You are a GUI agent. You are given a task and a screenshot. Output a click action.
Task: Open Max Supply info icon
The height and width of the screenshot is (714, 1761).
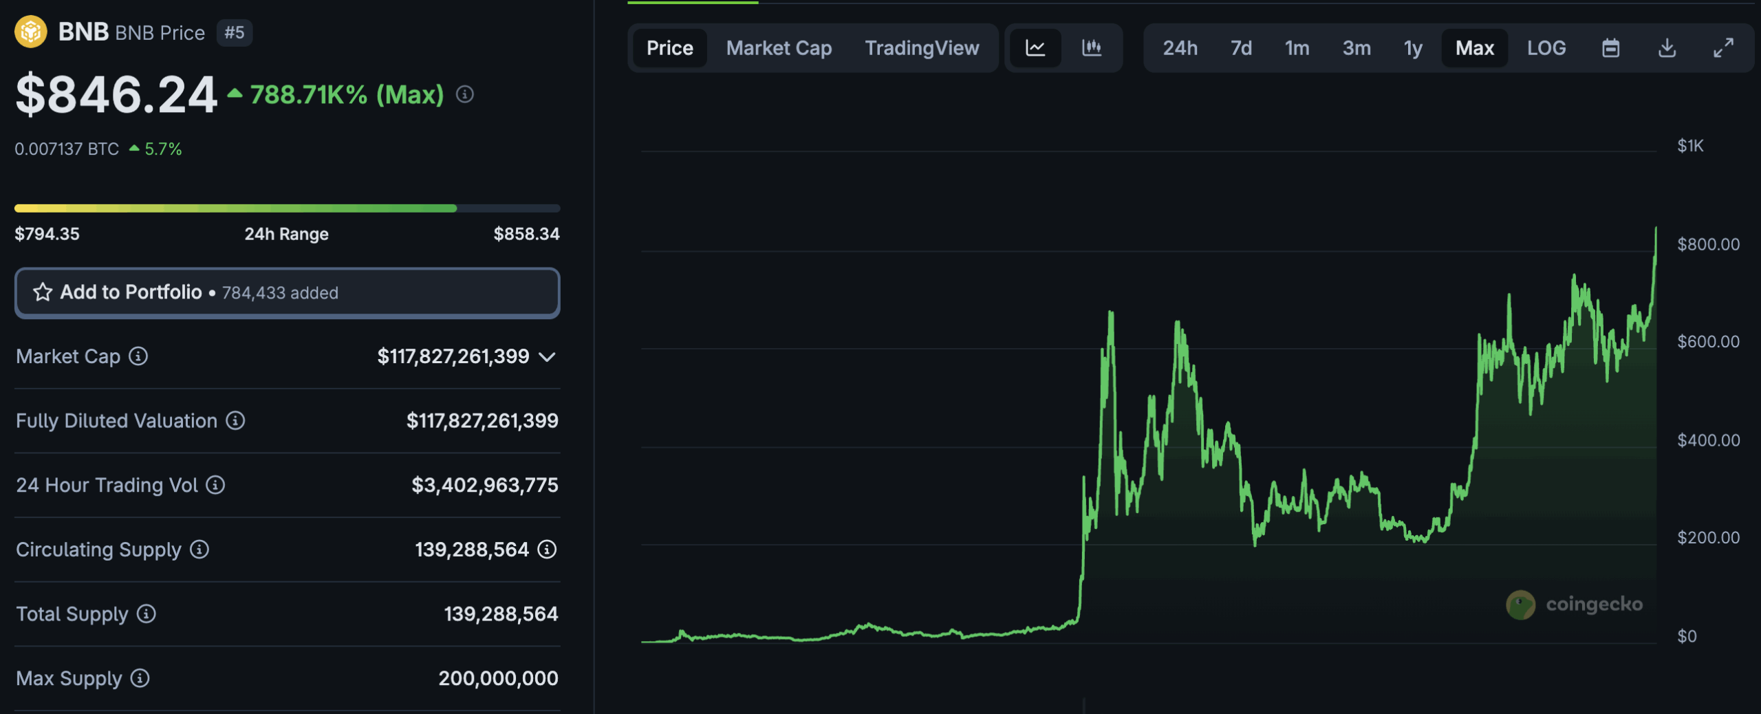click(140, 678)
